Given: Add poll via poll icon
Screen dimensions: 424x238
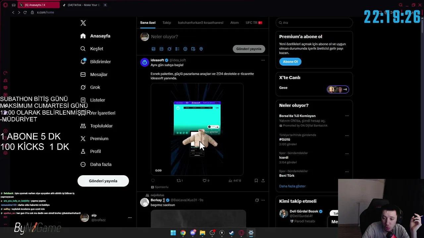Looking at the screenshot, I should click(x=177, y=49).
